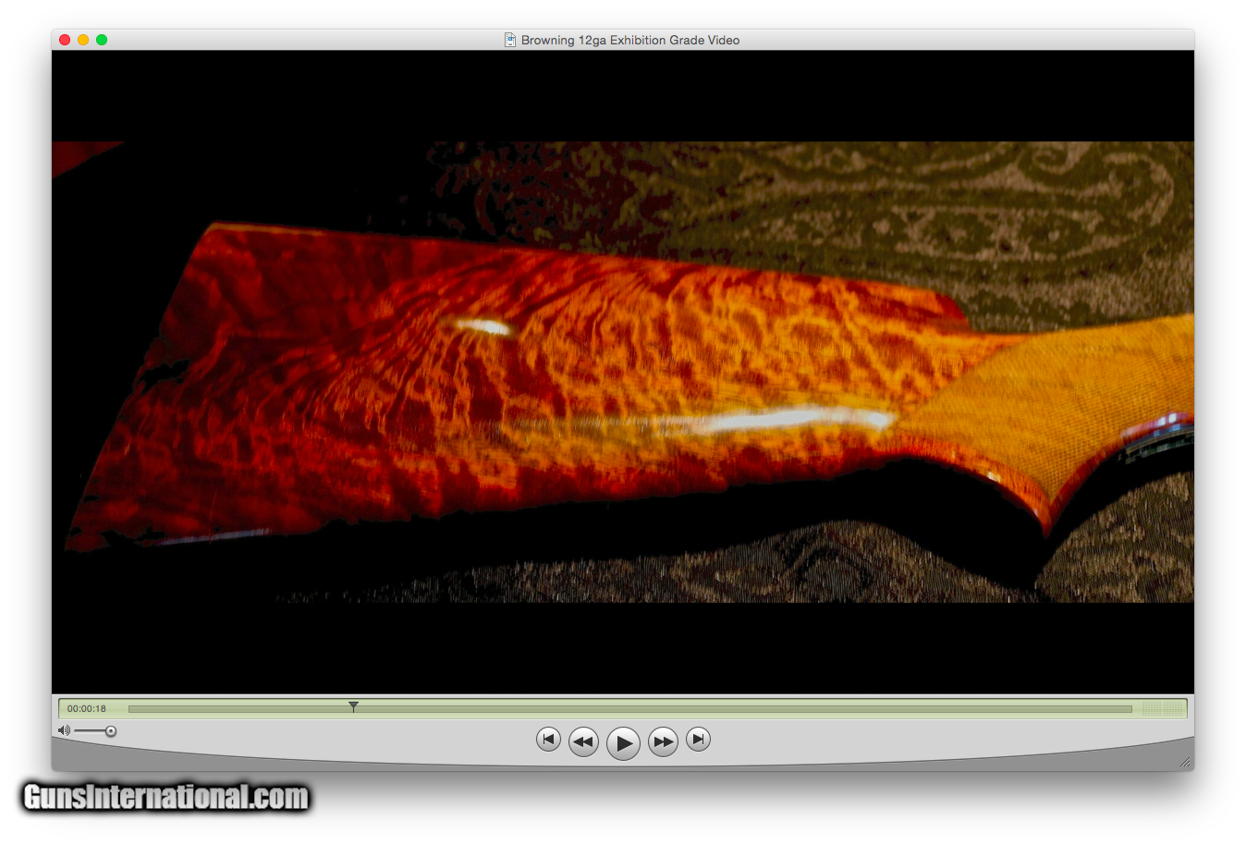The height and width of the screenshot is (845, 1246).
Task: Click the 00:00:18 timecode display
Action: [x=87, y=709]
